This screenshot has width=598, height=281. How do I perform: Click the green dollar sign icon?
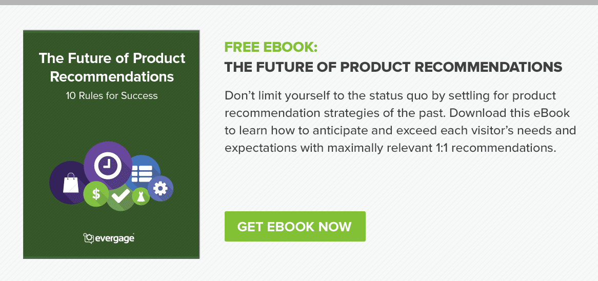(96, 194)
